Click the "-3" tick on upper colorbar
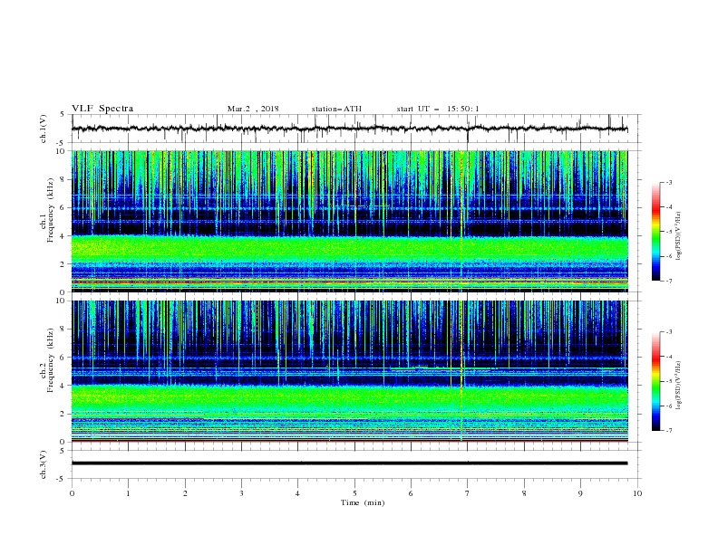Screen dimensions: 718x554 [668, 182]
